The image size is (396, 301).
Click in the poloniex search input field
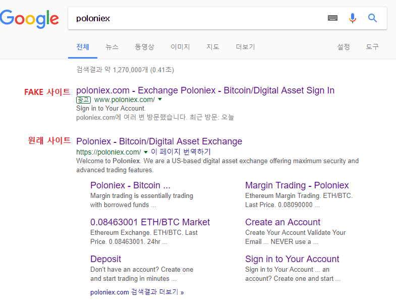pos(197,18)
